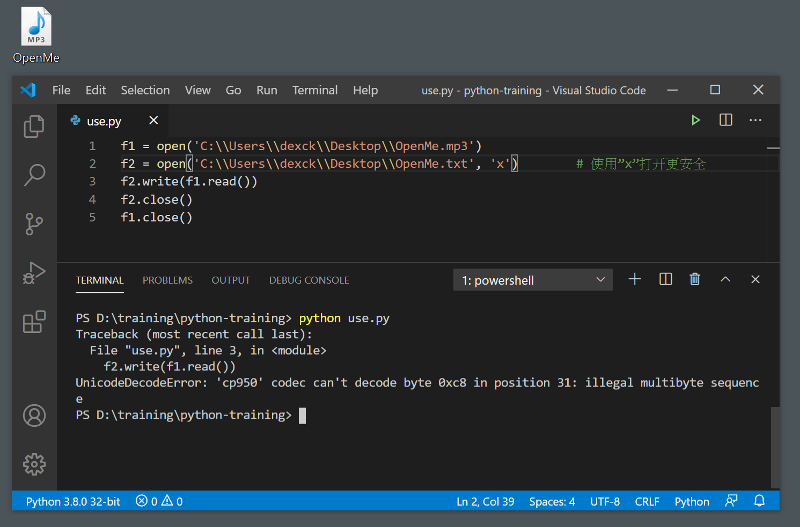Image resolution: width=800 pixels, height=527 pixels.
Task: Focus the terminal prompt input line
Action: pos(190,415)
